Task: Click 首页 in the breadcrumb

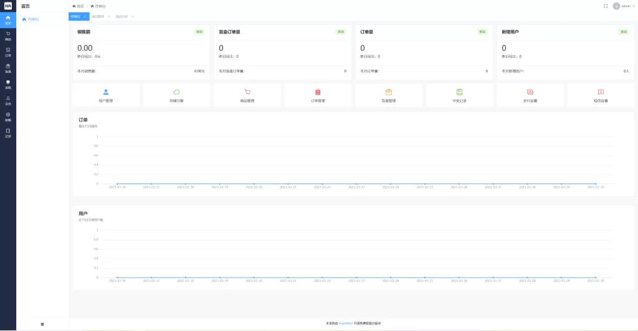Action: (78, 6)
